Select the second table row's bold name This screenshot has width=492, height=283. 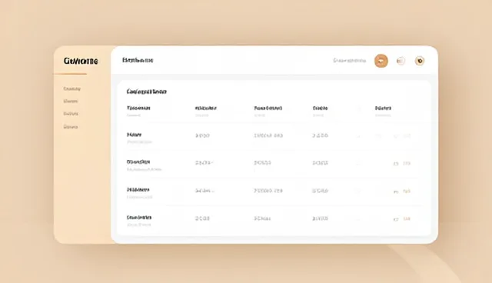(138, 162)
